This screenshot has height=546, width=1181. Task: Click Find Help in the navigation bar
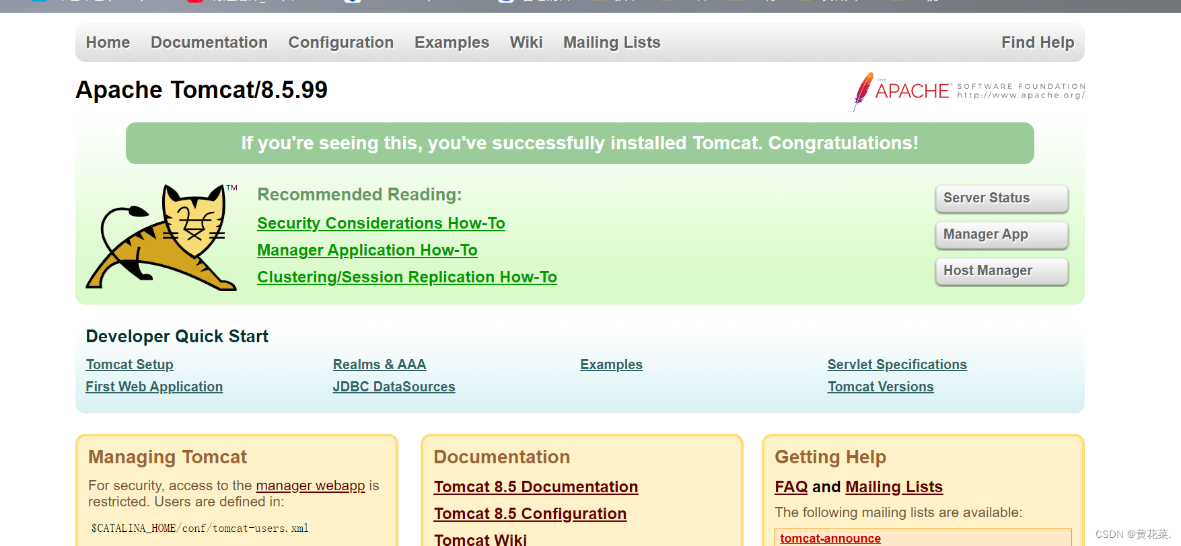pos(1038,42)
